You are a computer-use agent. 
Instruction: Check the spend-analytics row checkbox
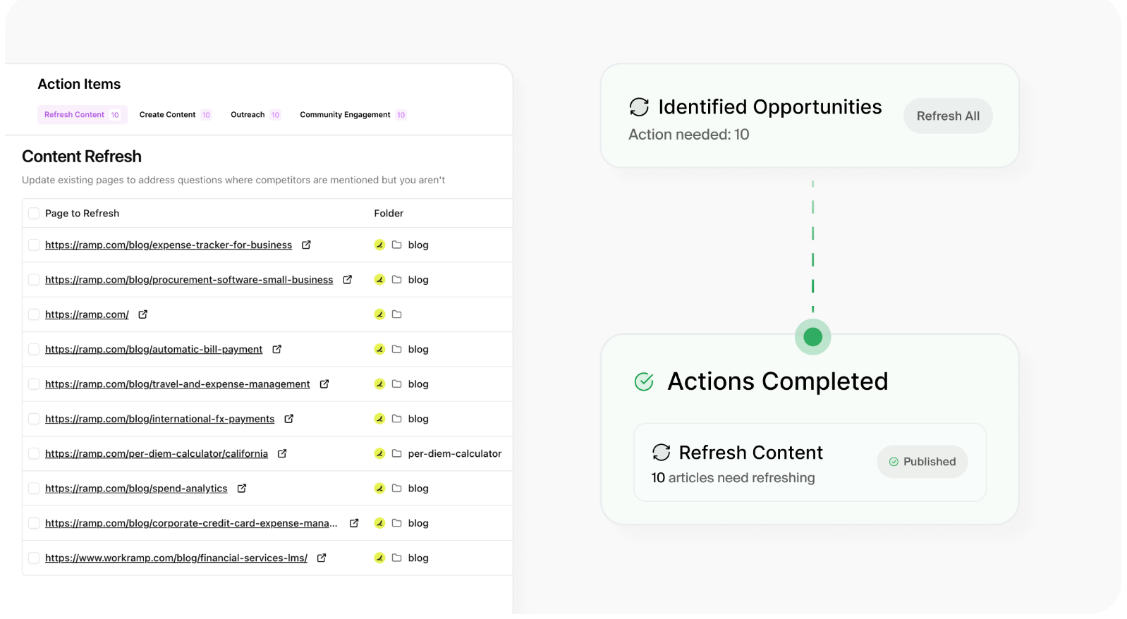tap(34, 488)
